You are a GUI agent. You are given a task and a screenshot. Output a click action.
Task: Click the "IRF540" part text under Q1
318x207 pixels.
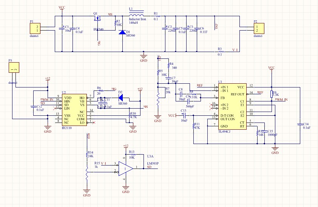click(x=99, y=29)
